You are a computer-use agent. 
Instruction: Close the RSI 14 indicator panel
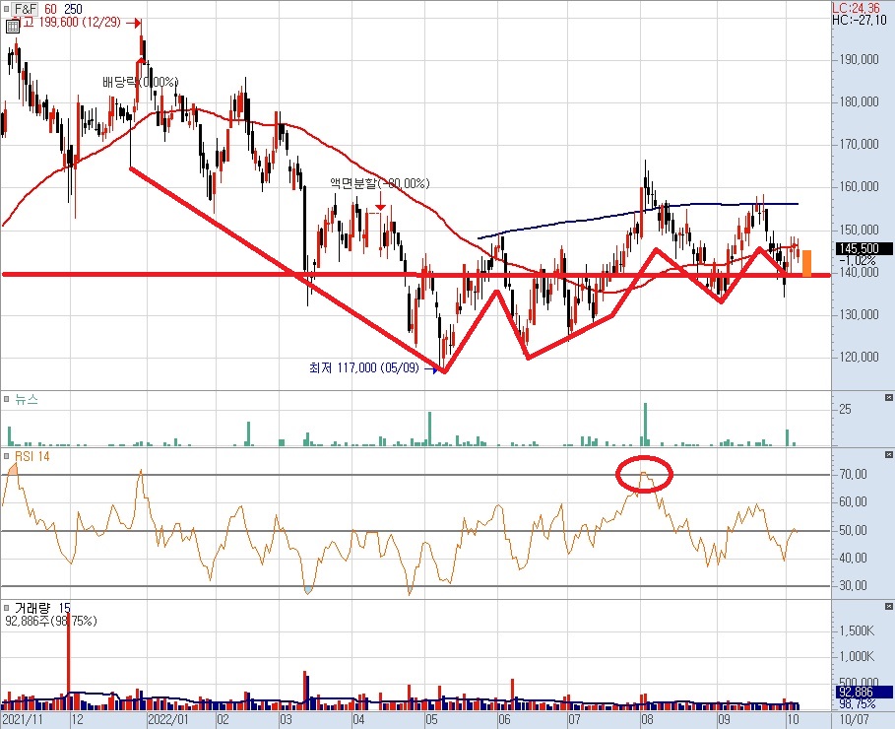coord(889,455)
